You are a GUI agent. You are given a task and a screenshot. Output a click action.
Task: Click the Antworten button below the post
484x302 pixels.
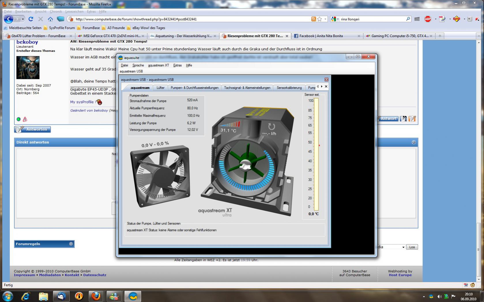[x=33, y=130]
